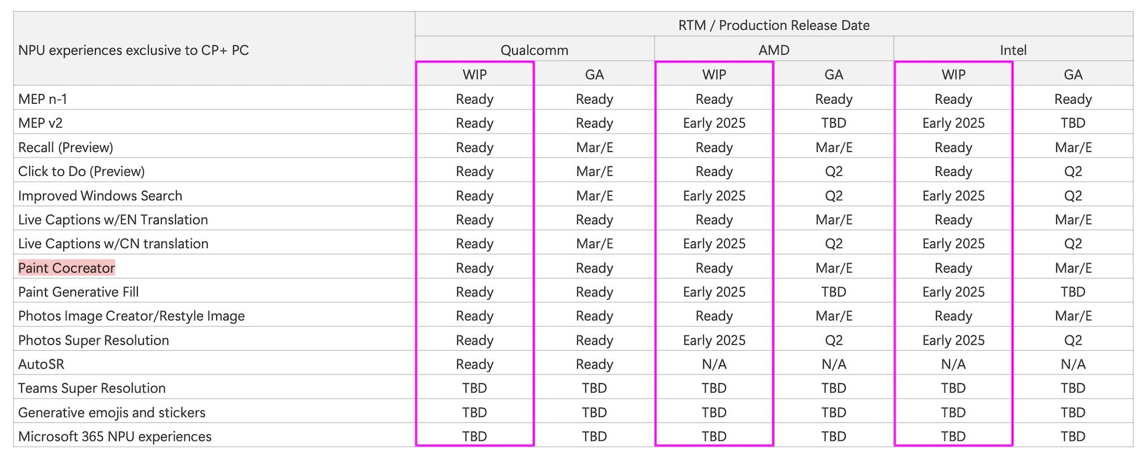Click Intel GA "N/A" for AutoSR
The height and width of the screenshot is (455, 1146).
[1073, 364]
